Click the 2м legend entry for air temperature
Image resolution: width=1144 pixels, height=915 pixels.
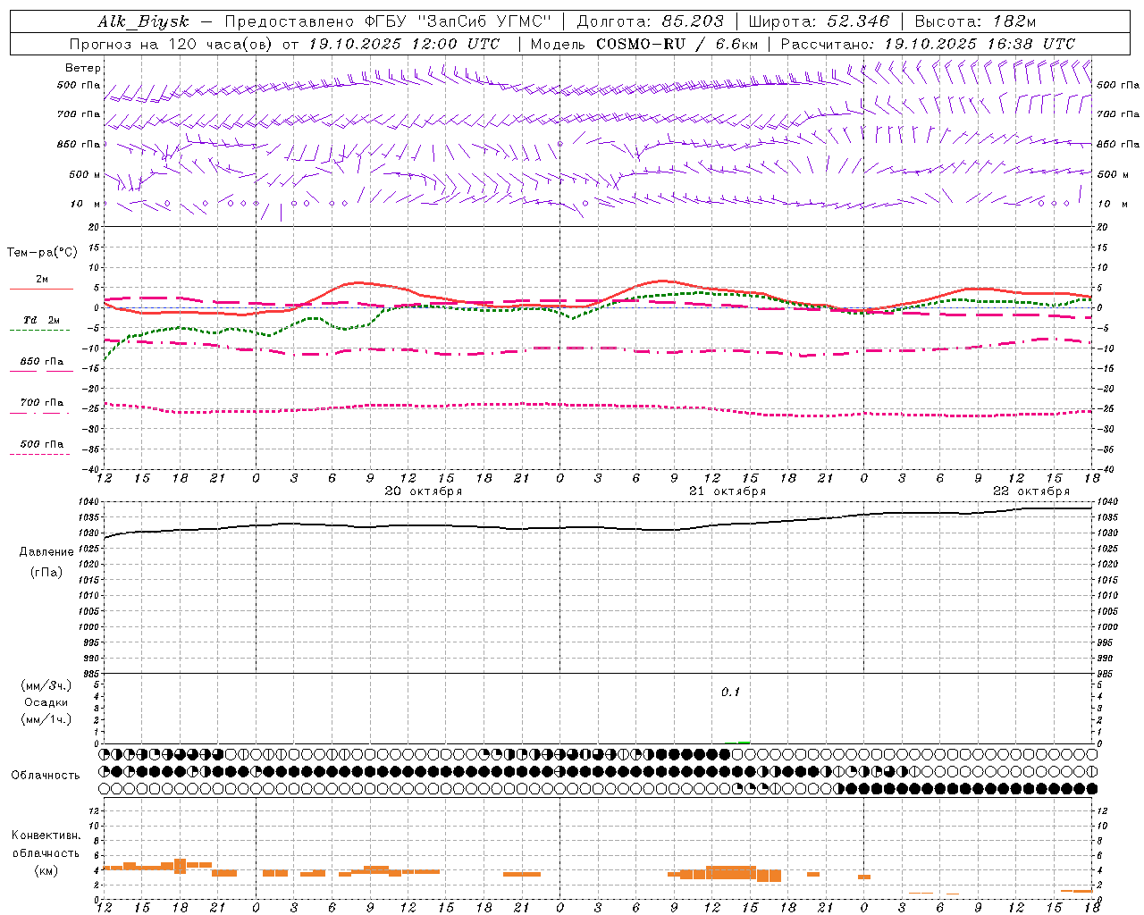click(x=42, y=279)
